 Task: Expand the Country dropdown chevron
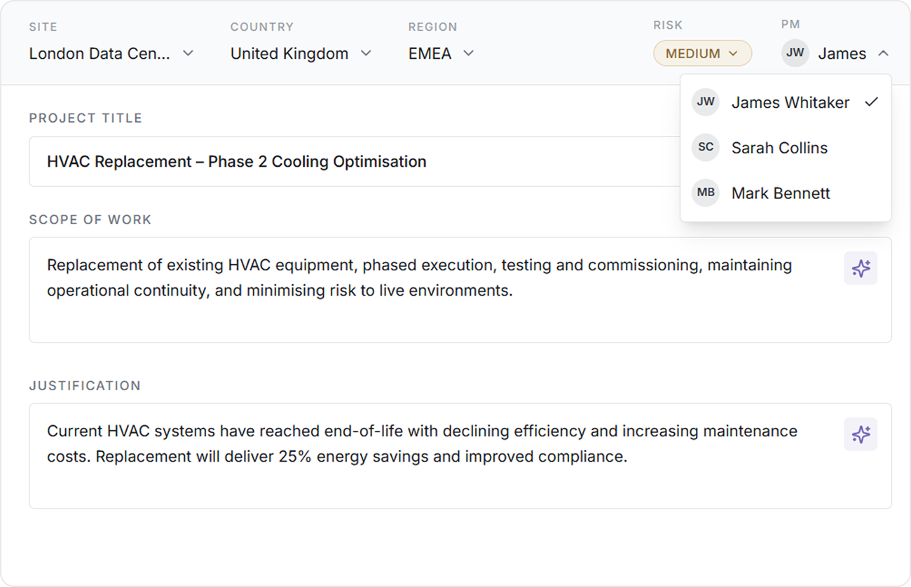[366, 53]
